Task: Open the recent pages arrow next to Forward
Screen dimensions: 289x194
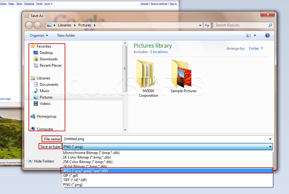Action: tap(43, 25)
